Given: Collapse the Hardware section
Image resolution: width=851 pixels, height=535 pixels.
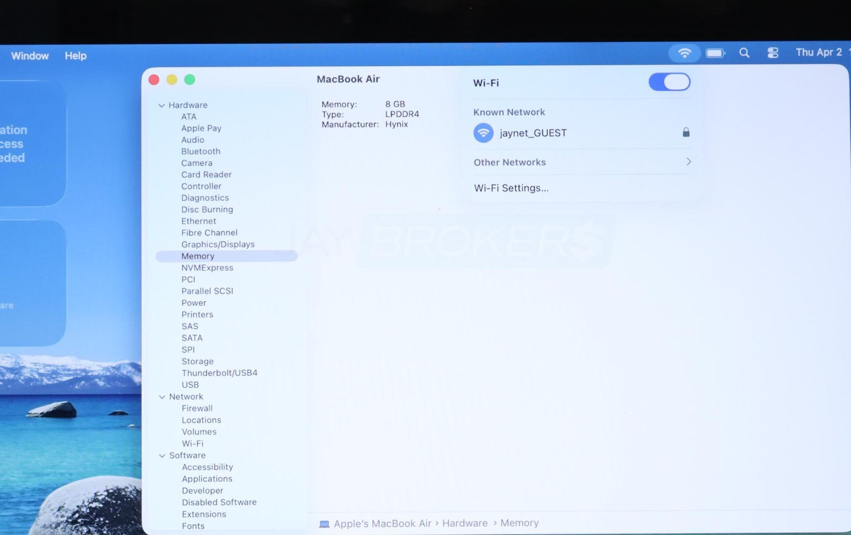Looking at the screenshot, I should point(162,105).
